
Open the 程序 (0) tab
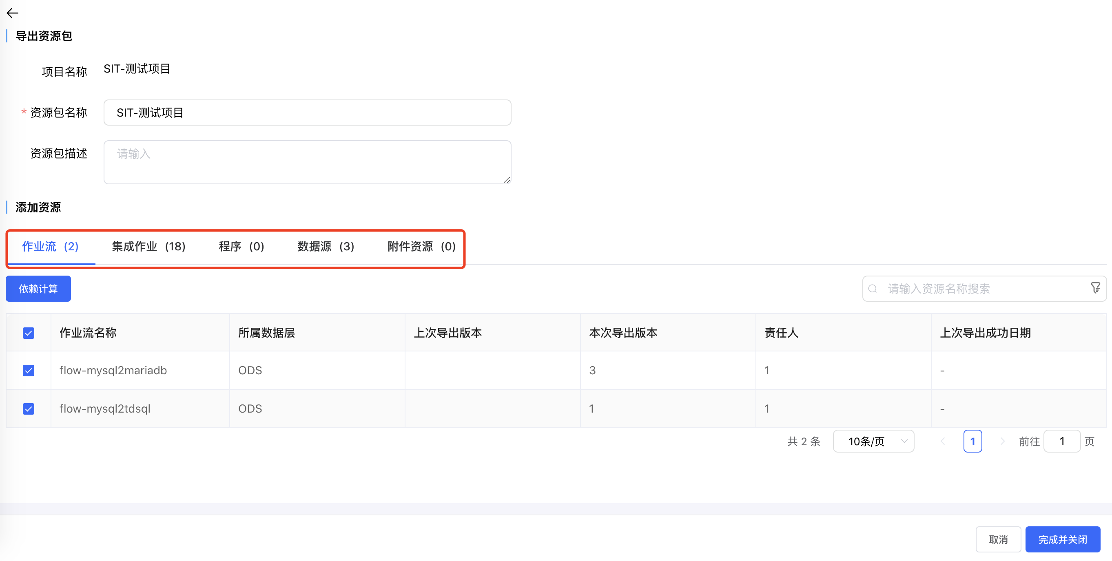241,246
